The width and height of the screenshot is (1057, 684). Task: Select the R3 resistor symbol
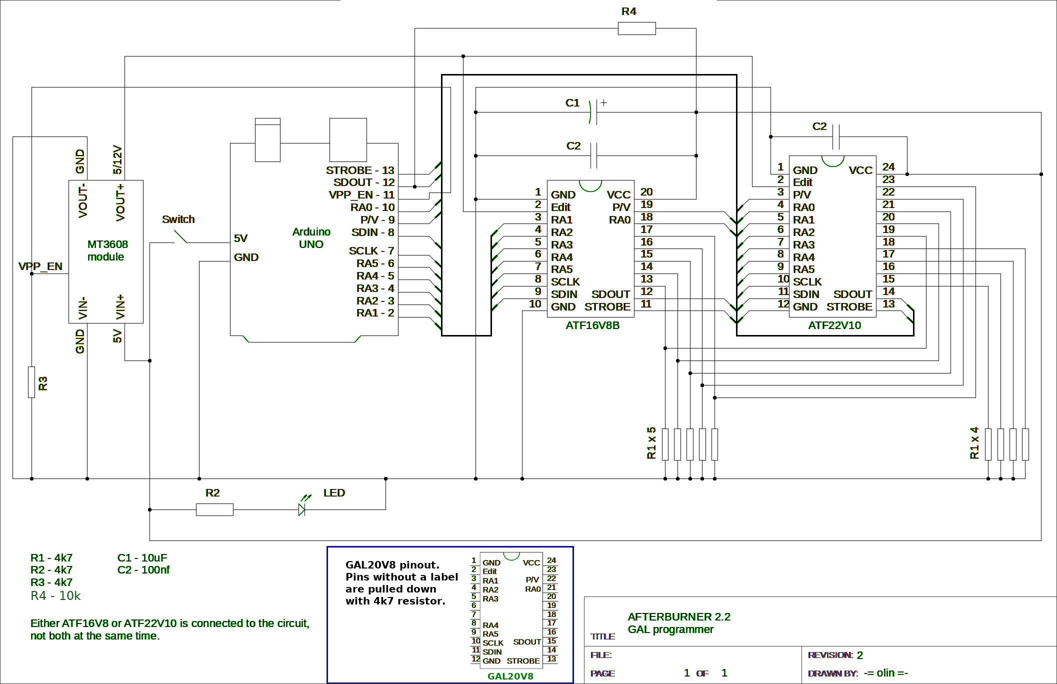pyautogui.click(x=31, y=382)
